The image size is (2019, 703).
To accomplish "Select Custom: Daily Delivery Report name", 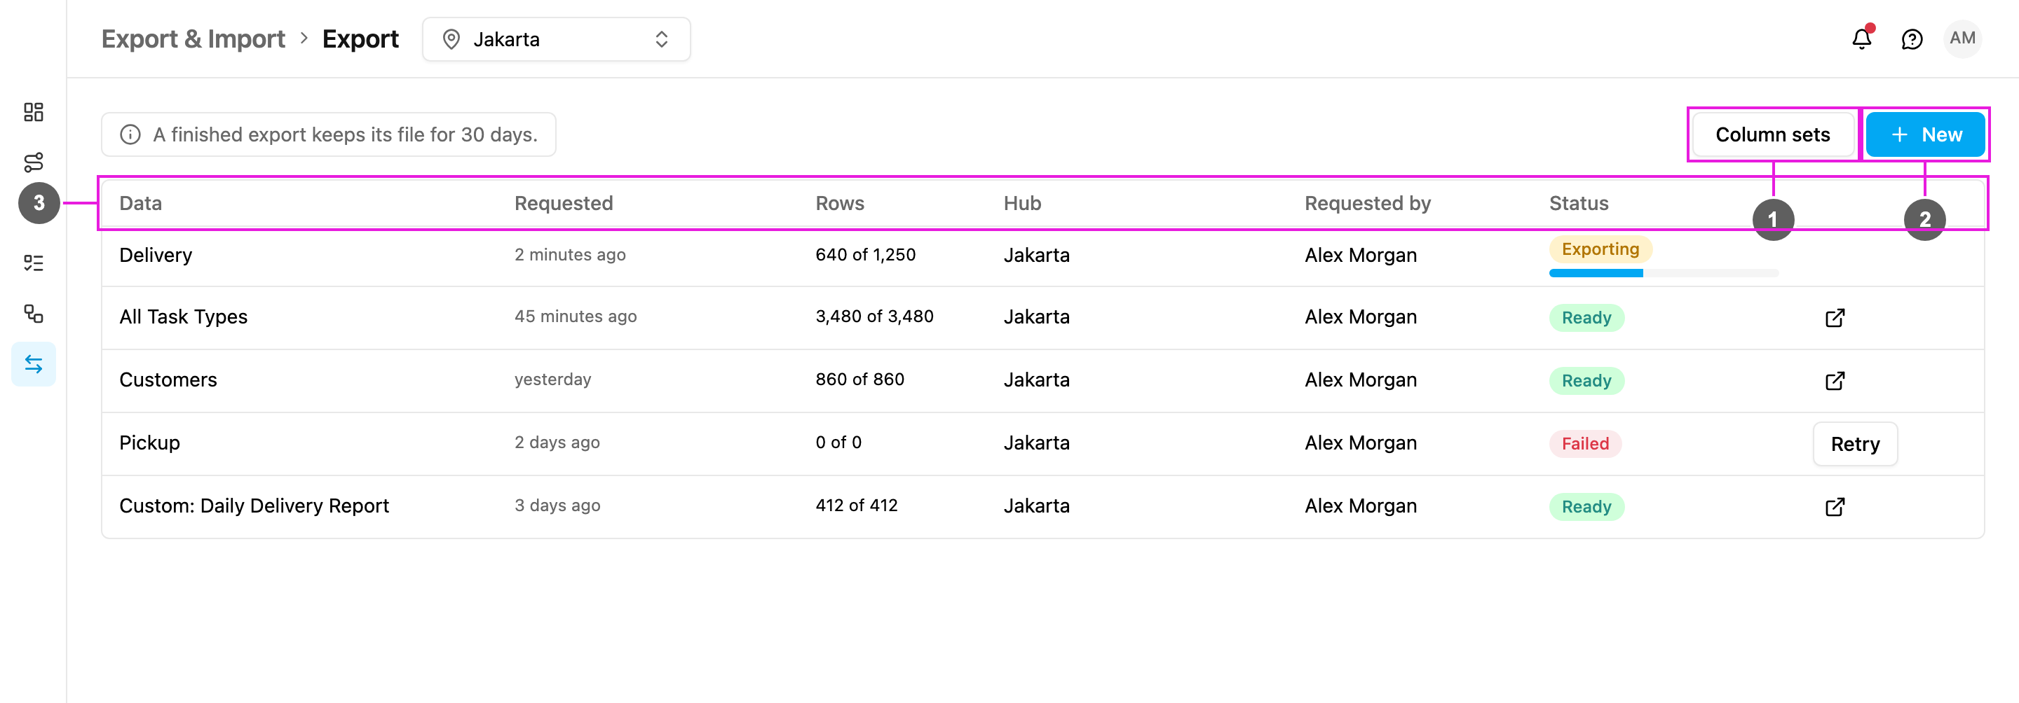I will tap(254, 506).
